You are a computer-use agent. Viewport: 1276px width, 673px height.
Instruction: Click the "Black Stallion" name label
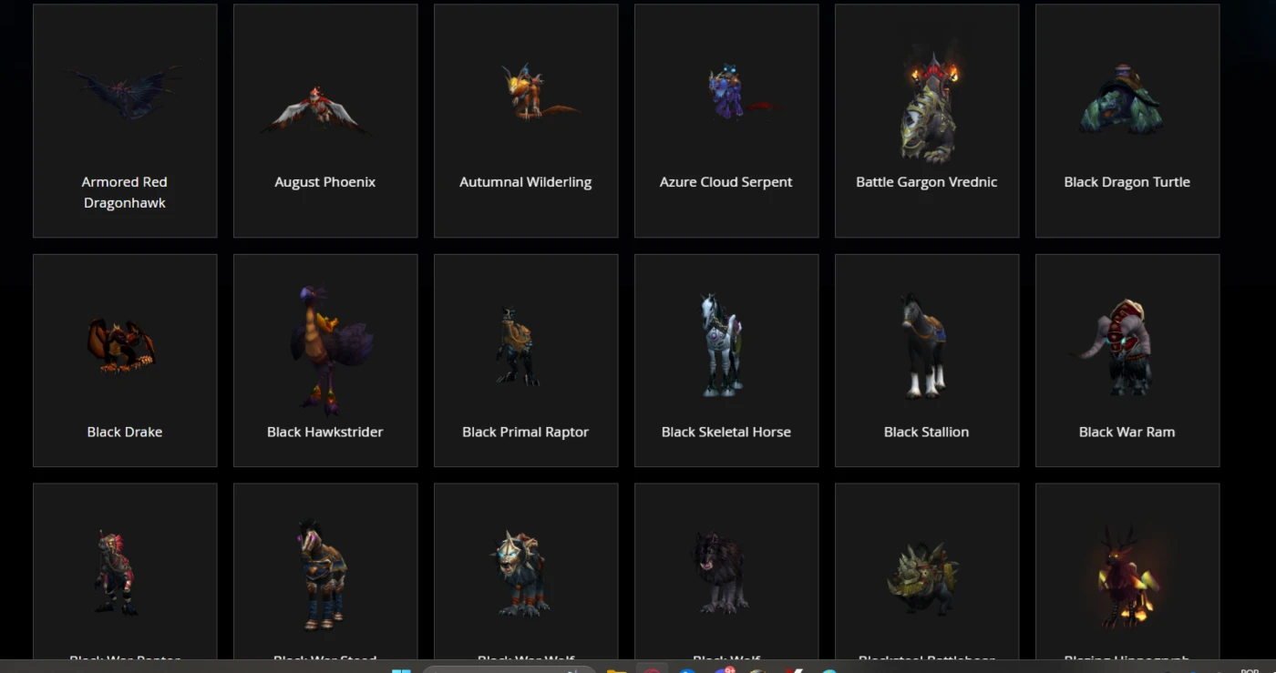pos(927,432)
